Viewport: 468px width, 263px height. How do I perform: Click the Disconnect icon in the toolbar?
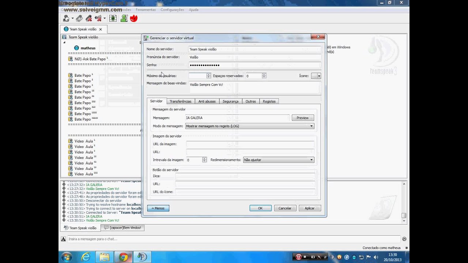pyautogui.click(x=89, y=18)
